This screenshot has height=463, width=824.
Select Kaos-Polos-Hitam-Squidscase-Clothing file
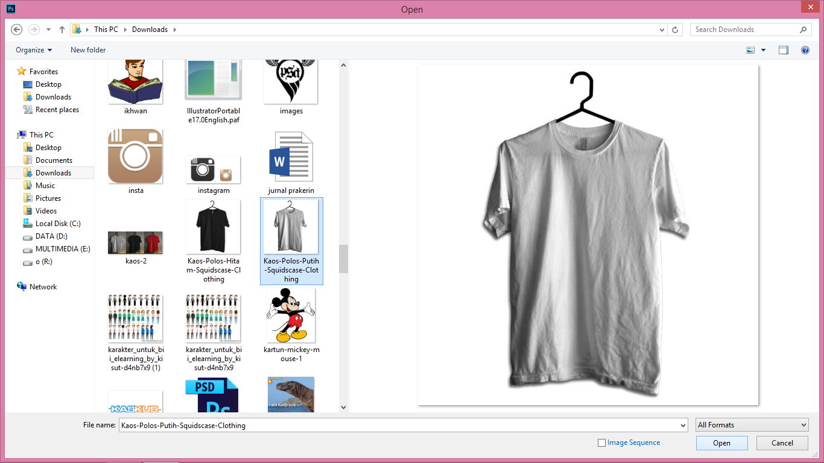click(214, 241)
